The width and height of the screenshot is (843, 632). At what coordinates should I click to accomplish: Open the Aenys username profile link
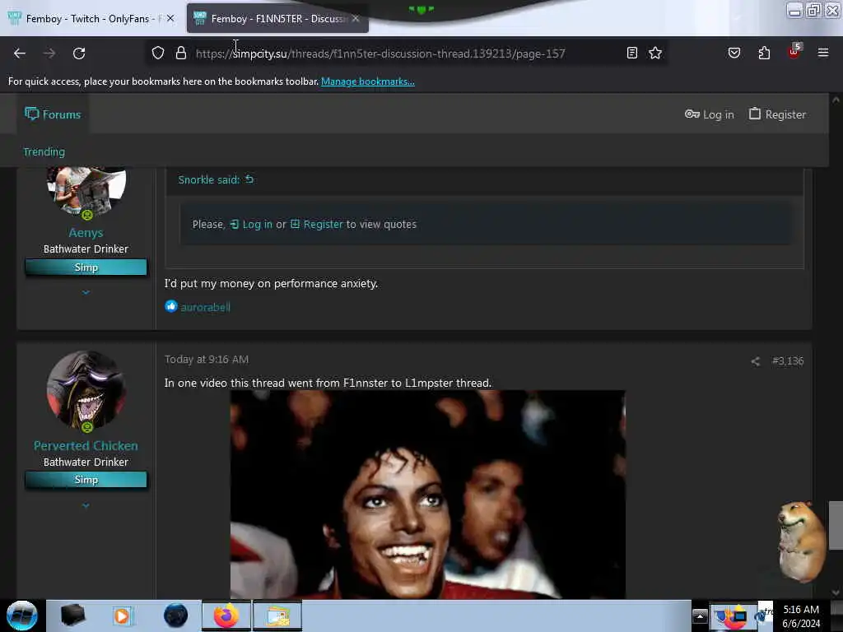(86, 233)
